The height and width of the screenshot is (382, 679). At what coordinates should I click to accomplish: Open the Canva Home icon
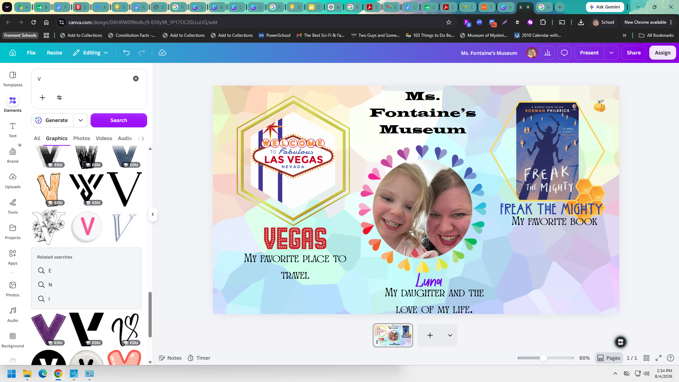13,53
